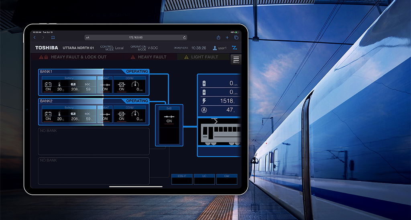Click the voltage reading 1518
This screenshot has width=411, height=220.
point(226,101)
